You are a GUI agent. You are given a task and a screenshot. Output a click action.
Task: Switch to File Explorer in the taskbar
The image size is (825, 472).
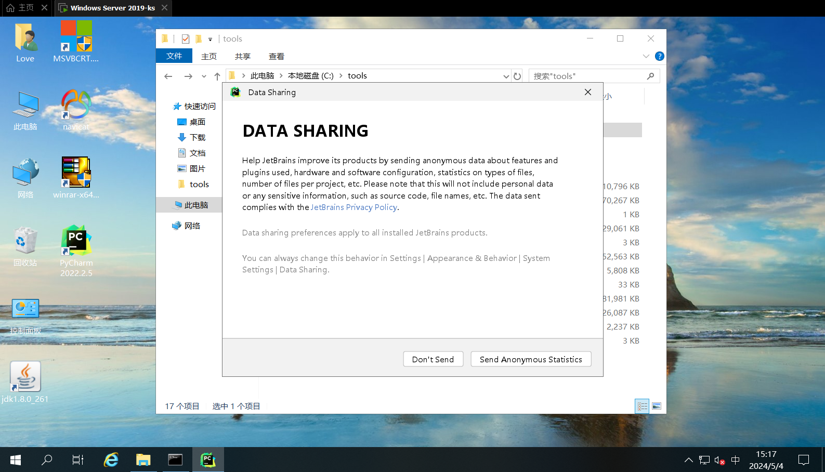pos(143,460)
